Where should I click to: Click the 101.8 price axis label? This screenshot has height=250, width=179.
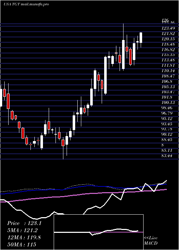click(167, 97)
